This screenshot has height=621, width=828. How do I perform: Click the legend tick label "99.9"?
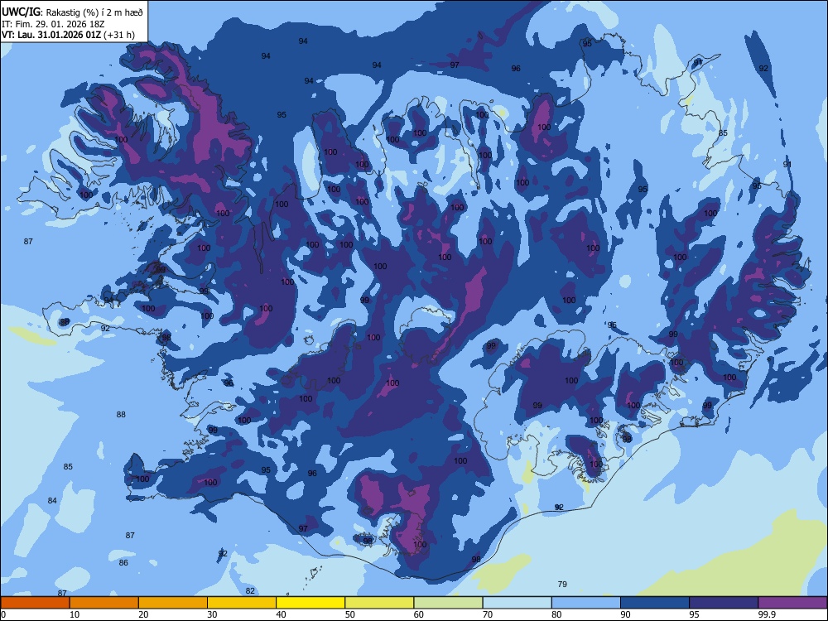tap(767, 614)
